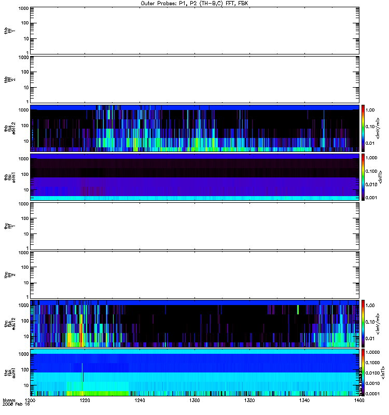Click the '1000' y-axis tick of the top thb fff 1 panel
Image resolution: width=389 pixels, height=415 pixels.
pos(23,8)
